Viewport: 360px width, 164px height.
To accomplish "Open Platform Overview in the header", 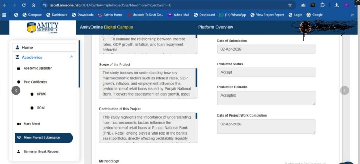I will (216, 27).
